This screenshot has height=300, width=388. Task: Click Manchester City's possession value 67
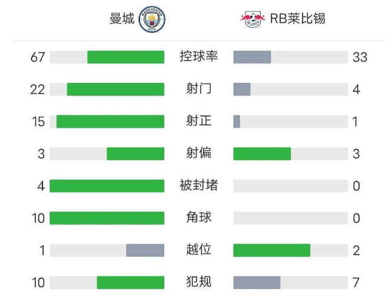pyautogui.click(x=38, y=57)
